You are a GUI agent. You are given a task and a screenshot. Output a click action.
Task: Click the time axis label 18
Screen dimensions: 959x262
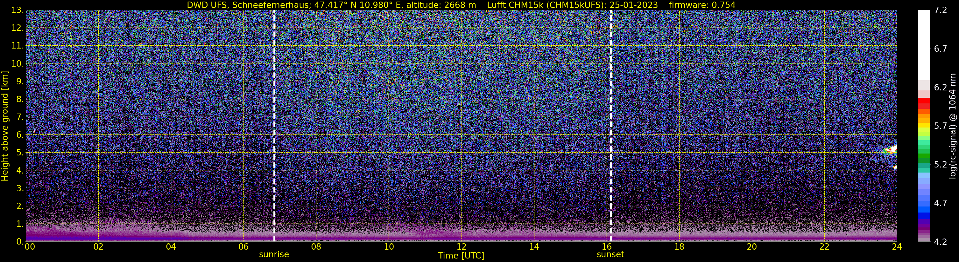coord(679,247)
